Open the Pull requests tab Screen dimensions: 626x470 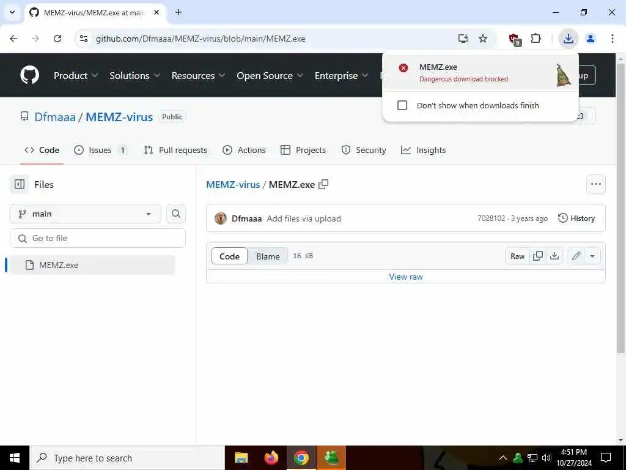[175, 151]
